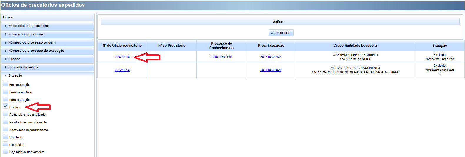
Task: Open execution process 201510300434 link
Action: click(x=271, y=57)
